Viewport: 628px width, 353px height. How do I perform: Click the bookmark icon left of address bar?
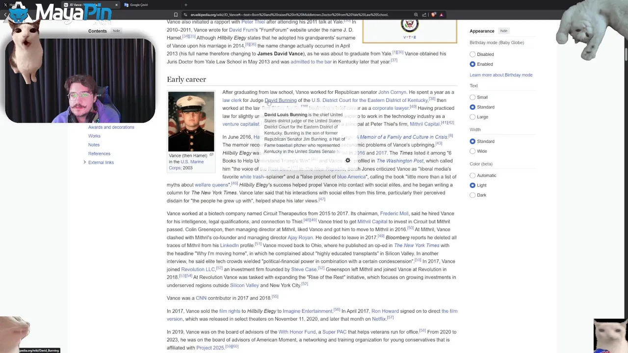176,15
